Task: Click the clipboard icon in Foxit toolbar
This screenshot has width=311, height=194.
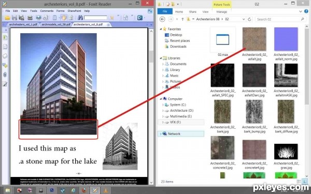Action: (x=55, y=18)
